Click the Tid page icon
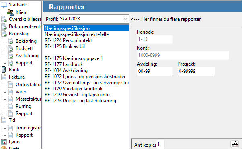The width and height of the screenshot is (242, 149). (x=4, y=120)
